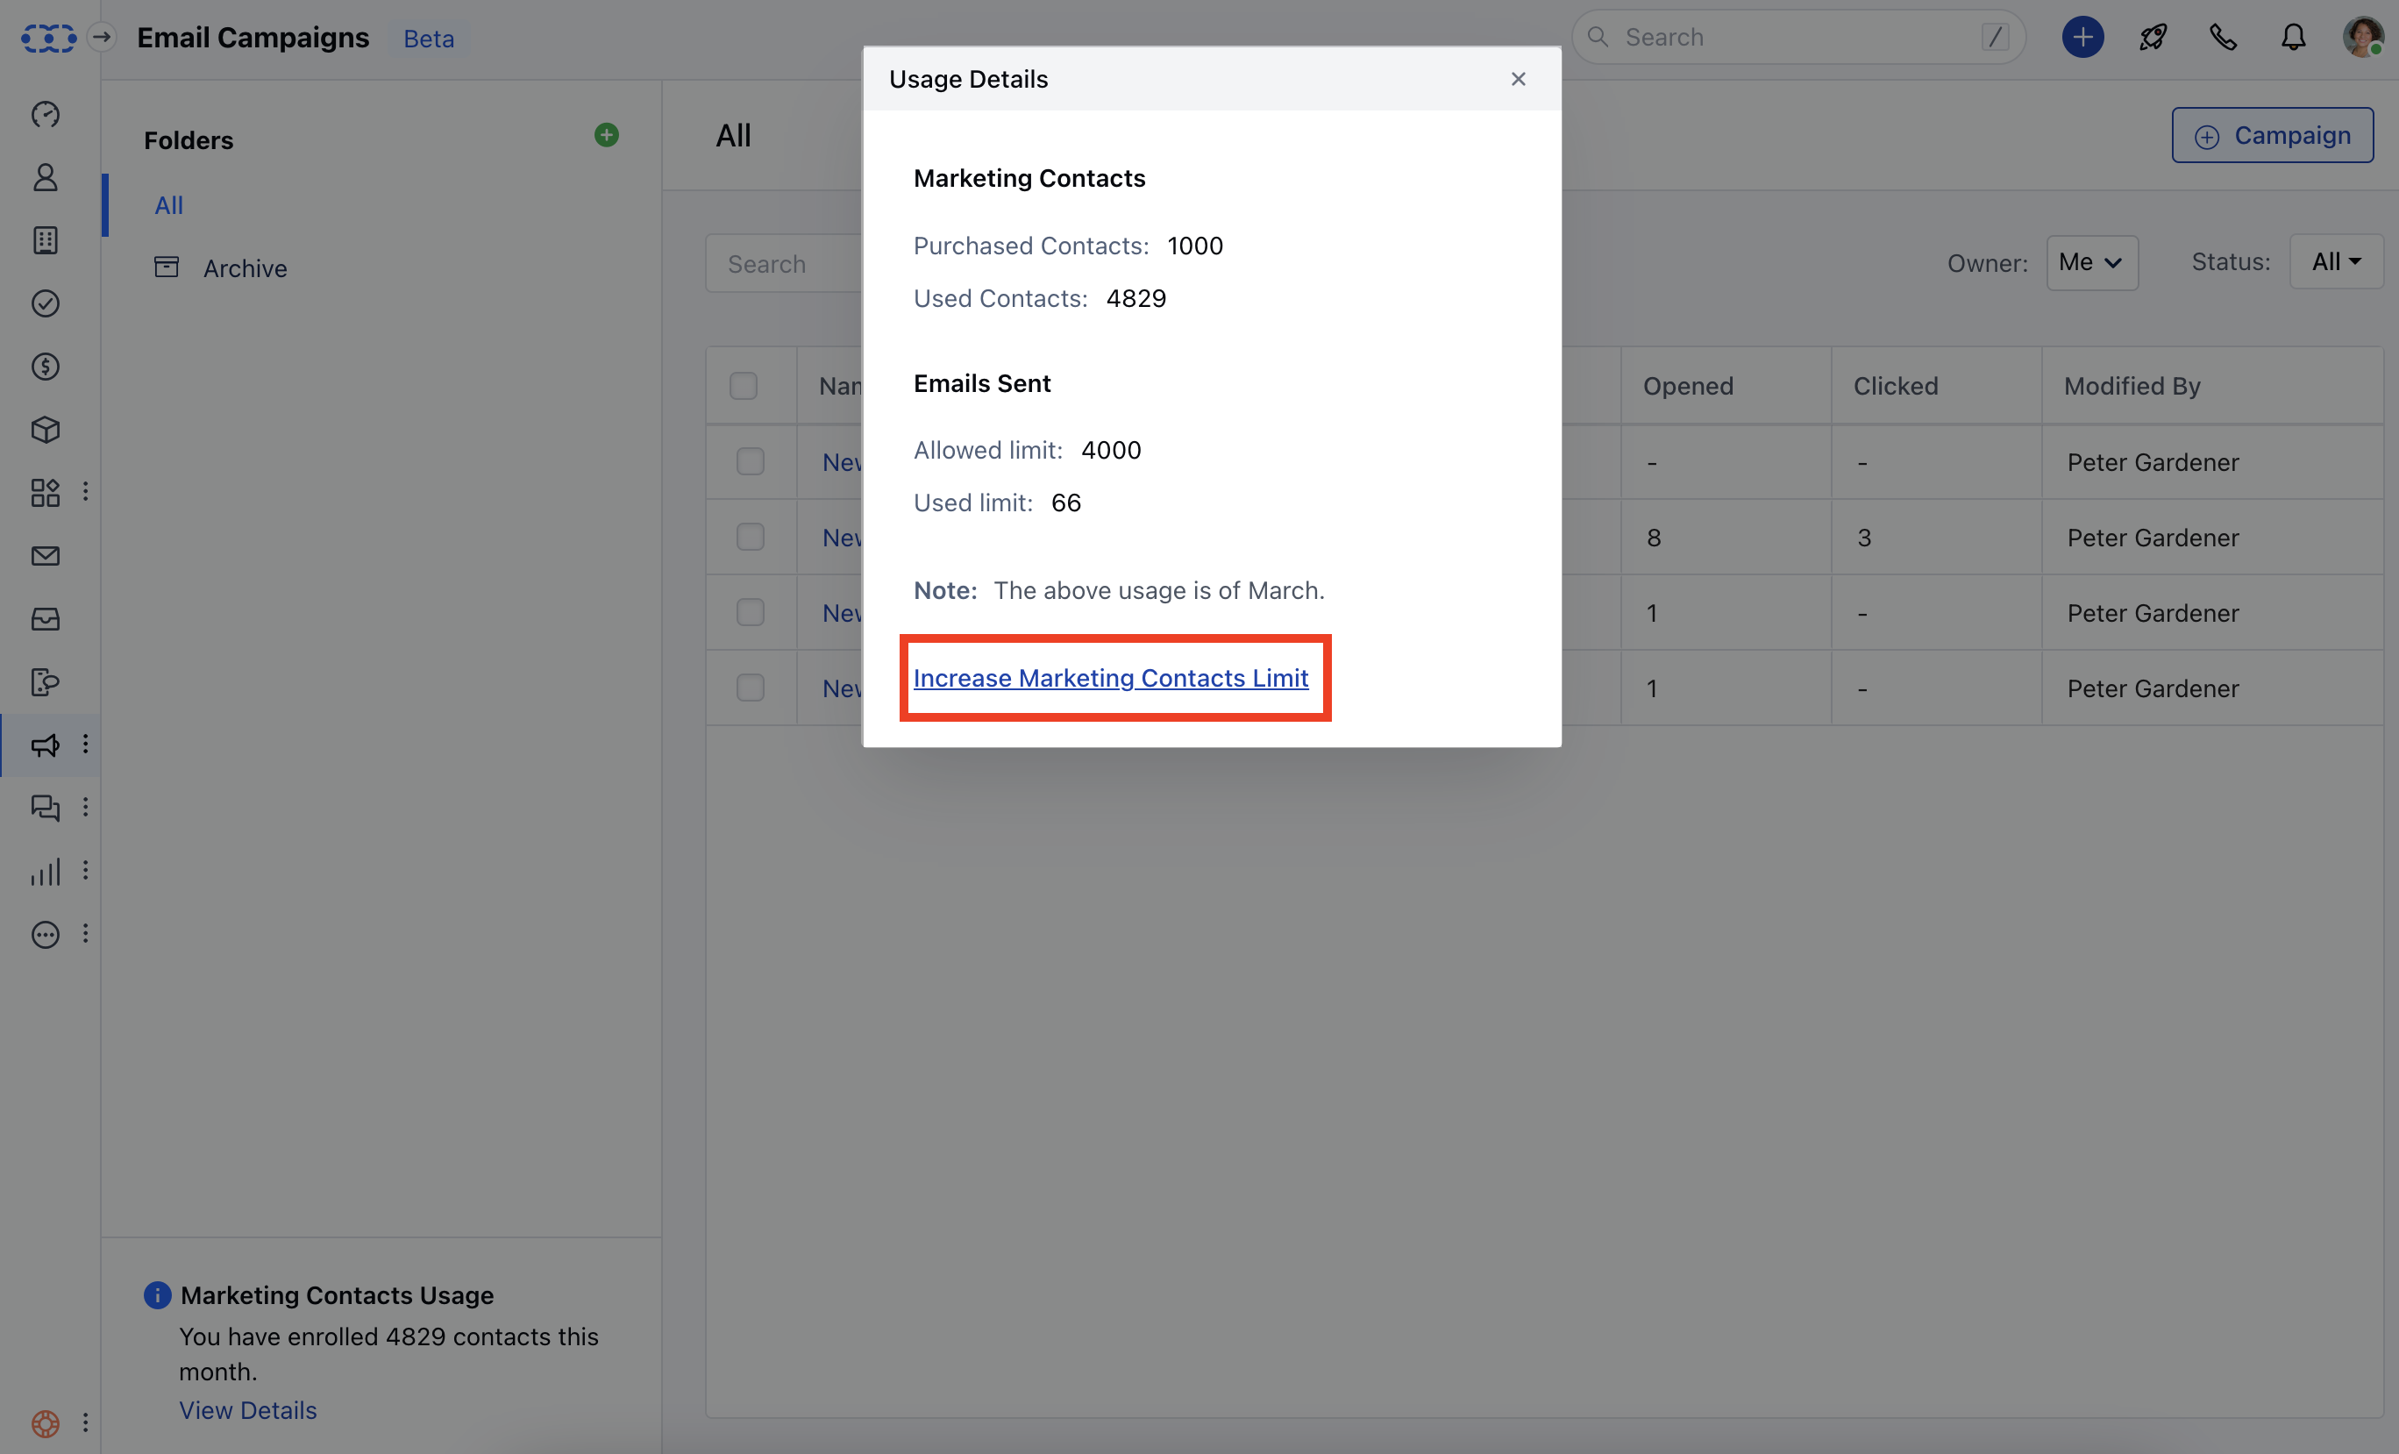This screenshot has width=2399, height=1454.
Task: Open the Contacts person icon in sidebar
Action: point(45,177)
